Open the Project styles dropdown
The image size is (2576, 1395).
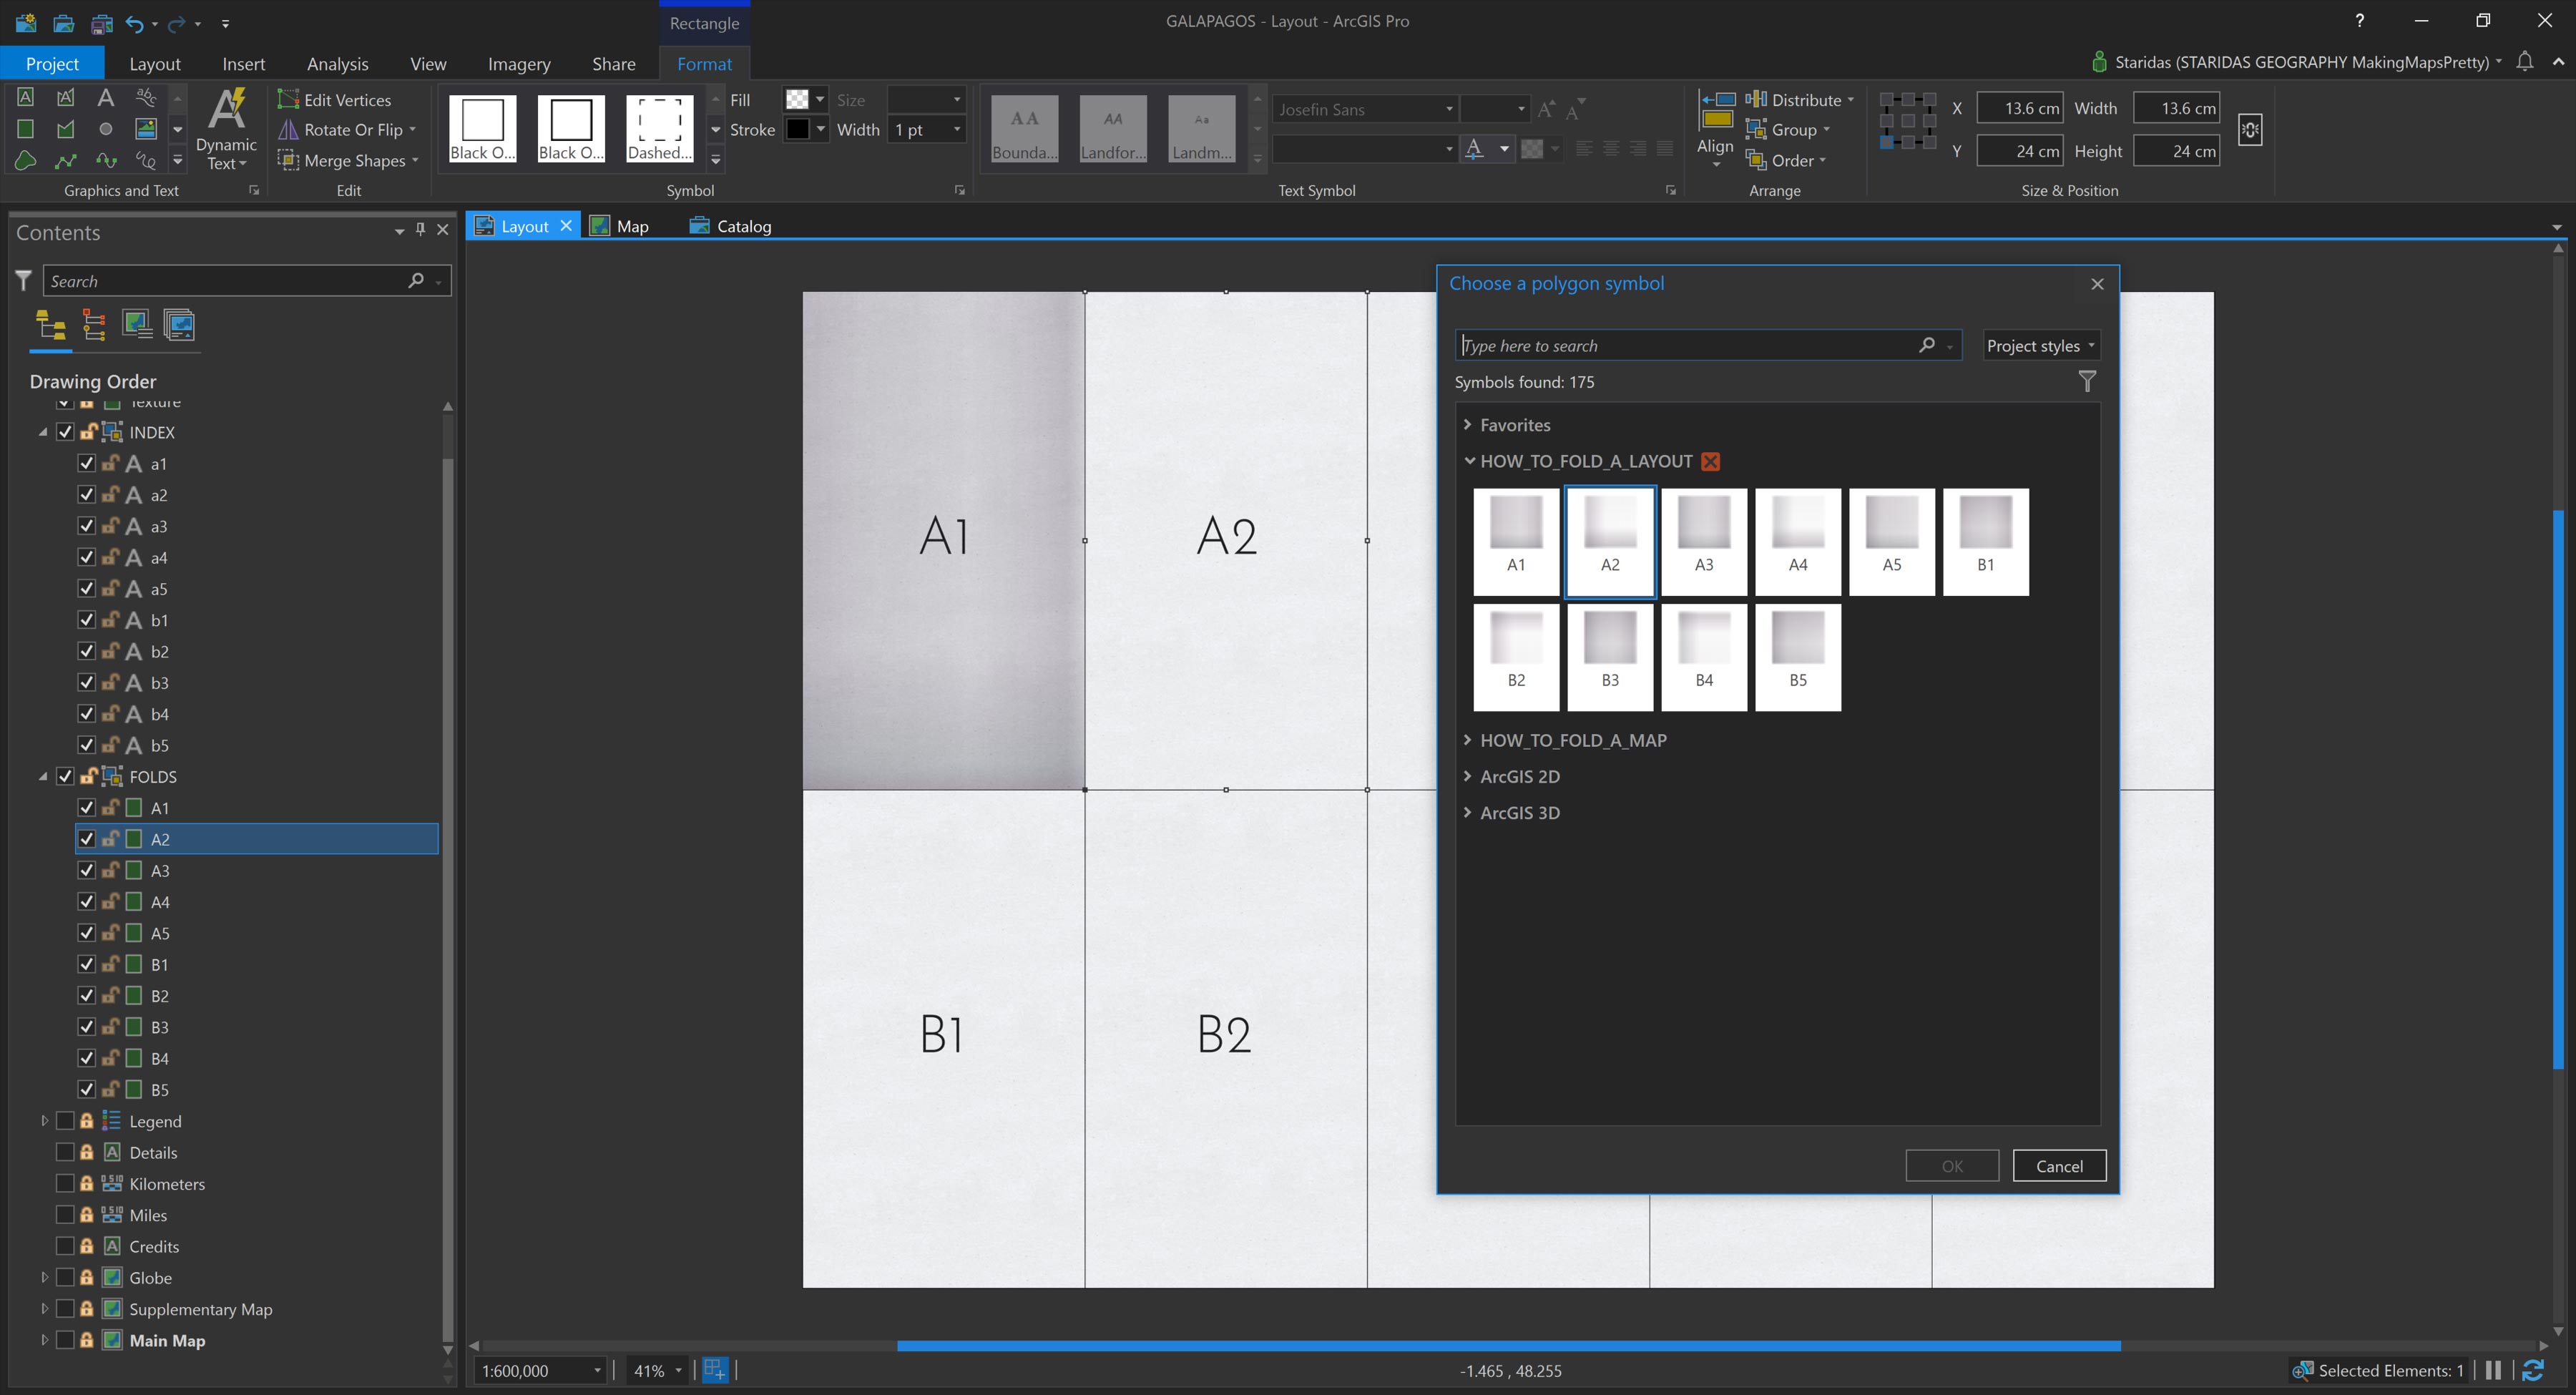(2040, 345)
